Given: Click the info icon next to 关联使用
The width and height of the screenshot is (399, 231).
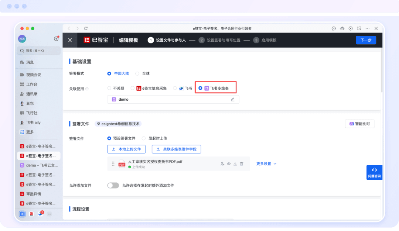Looking at the screenshot, I should (x=87, y=89).
